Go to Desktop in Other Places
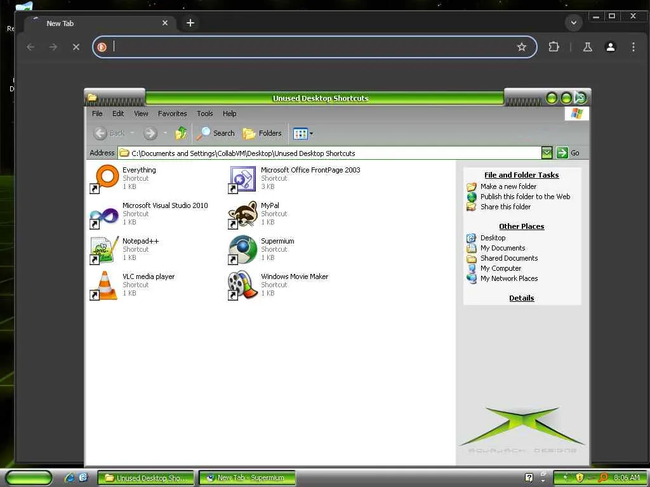650x487 pixels. (x=493, y=238)
